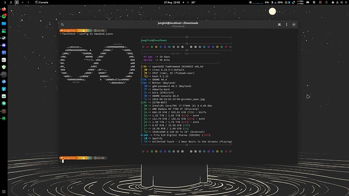This screenshot has width=349, height=196.
Task: Open the Console app menu in top bar
Action: point(41,3)
